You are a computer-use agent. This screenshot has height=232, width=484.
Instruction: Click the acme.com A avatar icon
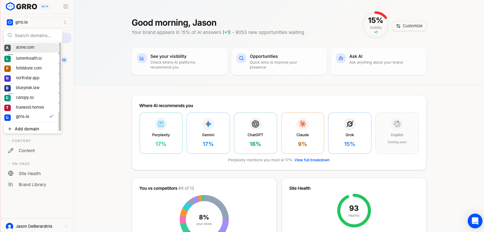[x=7, y=48]
